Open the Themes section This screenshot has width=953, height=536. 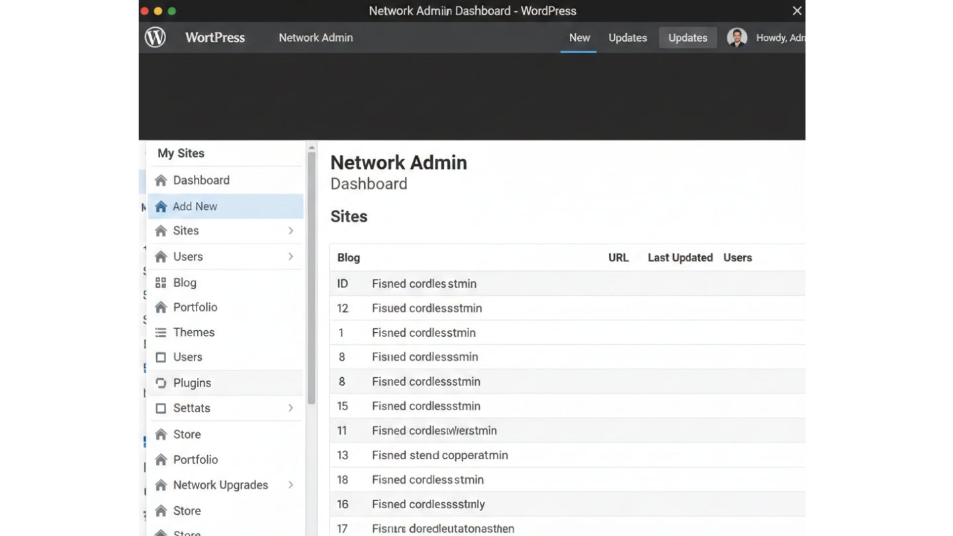pyautogui.click(x=193, y=332)
